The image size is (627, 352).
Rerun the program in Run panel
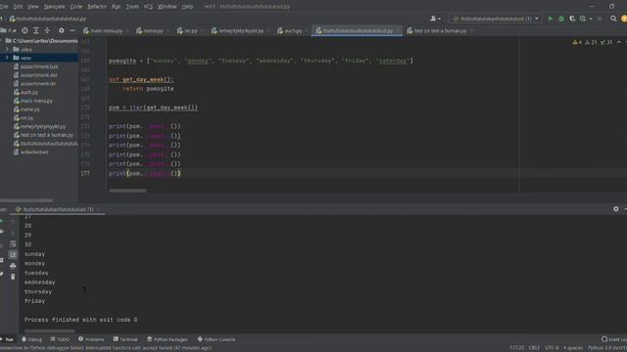2,221
